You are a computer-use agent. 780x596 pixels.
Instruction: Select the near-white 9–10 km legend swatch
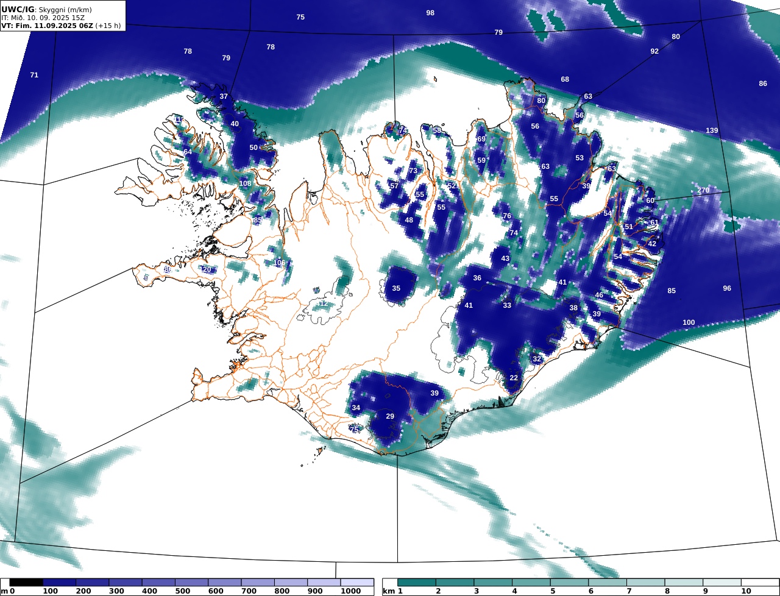tap(722, 583)
